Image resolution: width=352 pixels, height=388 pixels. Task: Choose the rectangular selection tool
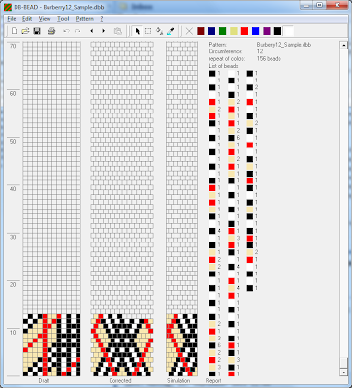point(148,31)
